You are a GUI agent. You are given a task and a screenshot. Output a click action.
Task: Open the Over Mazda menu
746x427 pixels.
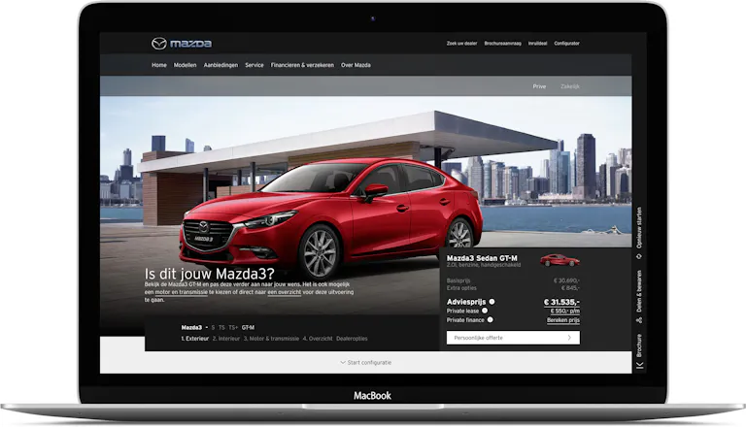pyautogui.click(x=356, y=65)
